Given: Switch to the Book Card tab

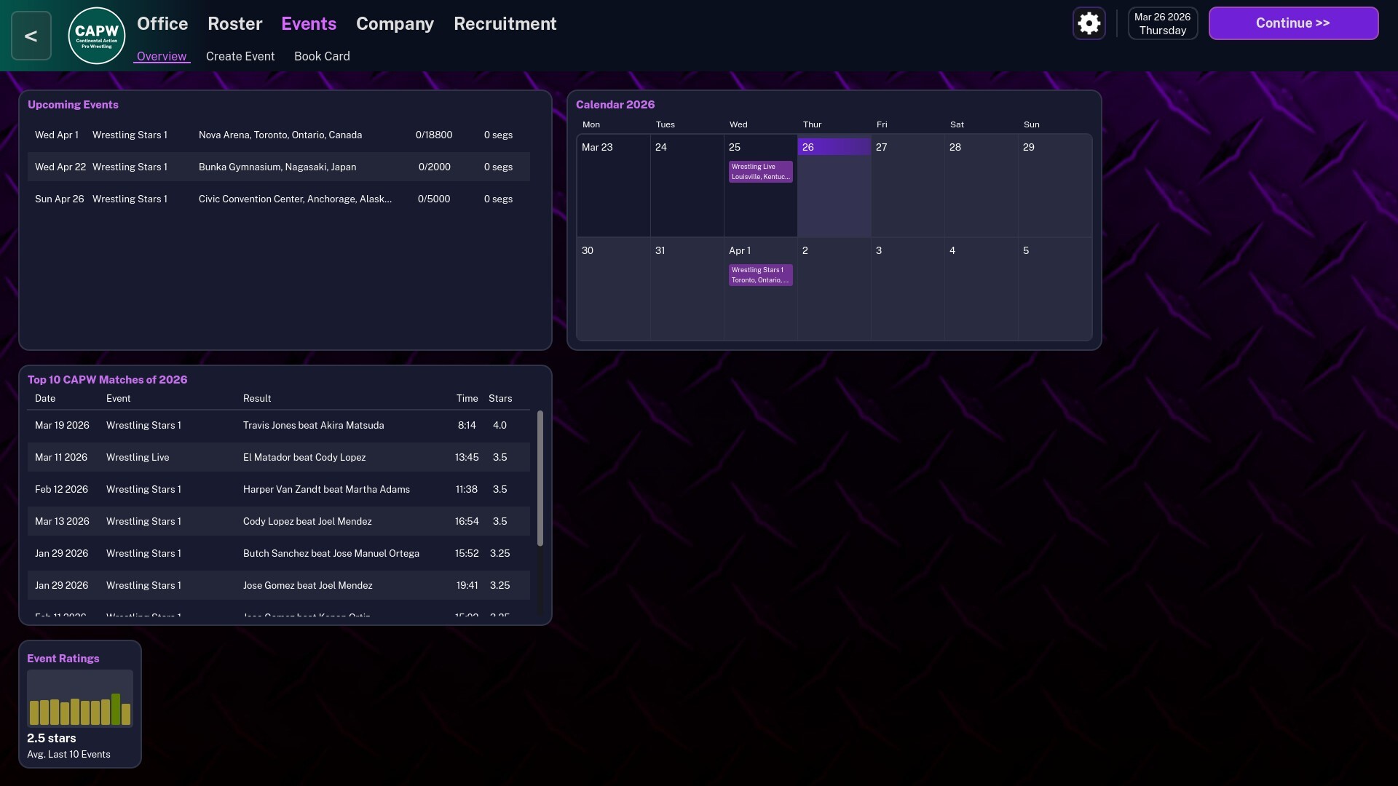Looking at the screenshot, I should 322,56.
